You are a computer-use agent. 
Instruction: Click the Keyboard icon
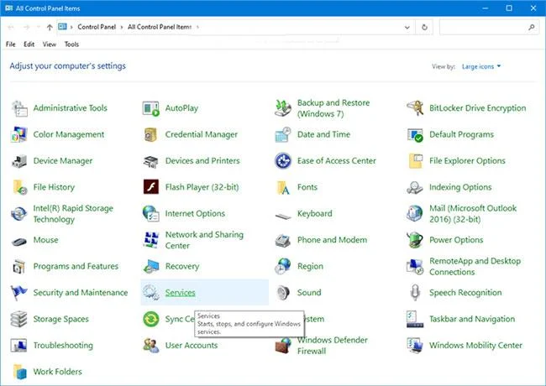click(283, 216)
